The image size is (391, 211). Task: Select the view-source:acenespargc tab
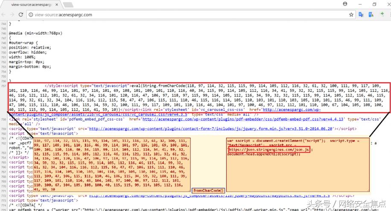[32, 5]
